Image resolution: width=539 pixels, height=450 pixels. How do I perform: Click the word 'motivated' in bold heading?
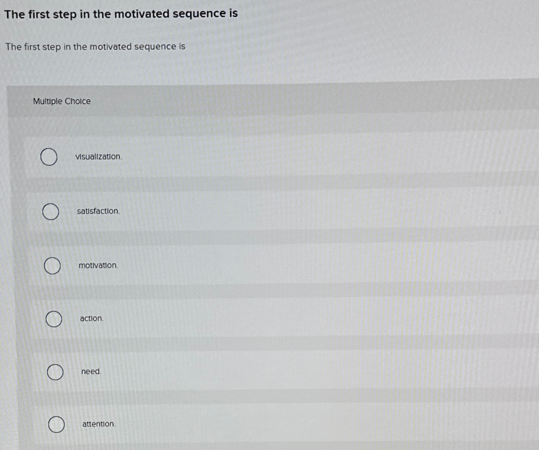(x=142, y=14)
